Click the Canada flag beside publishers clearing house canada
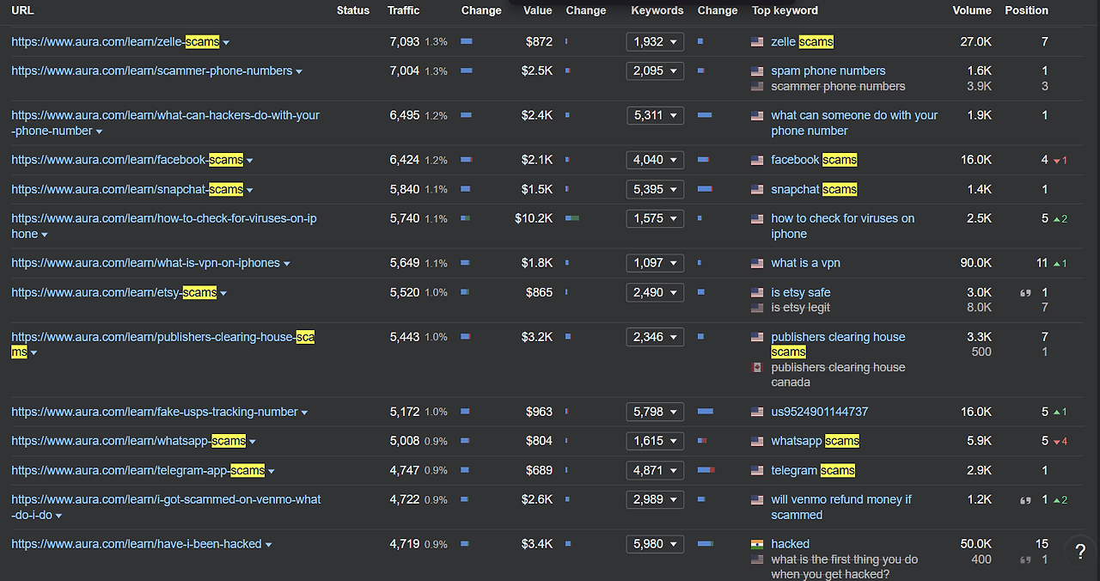Viewport: 1100px width, 581px height. (x=757, y=368)
